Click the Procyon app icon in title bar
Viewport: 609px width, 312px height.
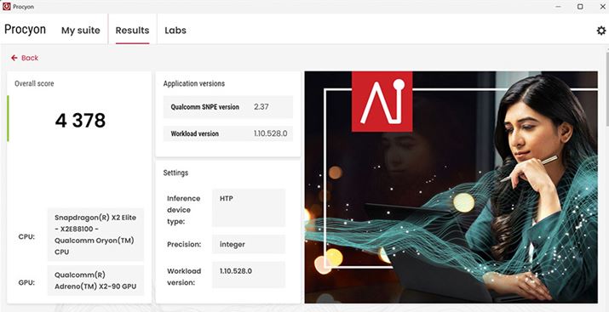(x=6, y=6)
